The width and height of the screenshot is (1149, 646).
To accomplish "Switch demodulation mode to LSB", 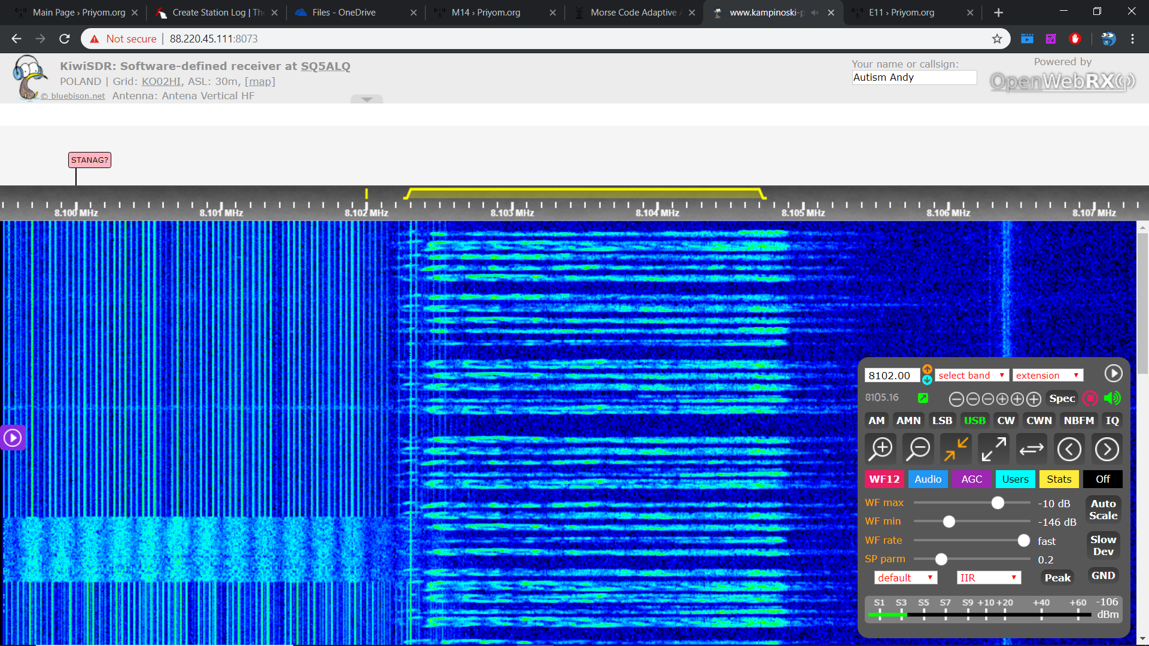I will point(942,420).
